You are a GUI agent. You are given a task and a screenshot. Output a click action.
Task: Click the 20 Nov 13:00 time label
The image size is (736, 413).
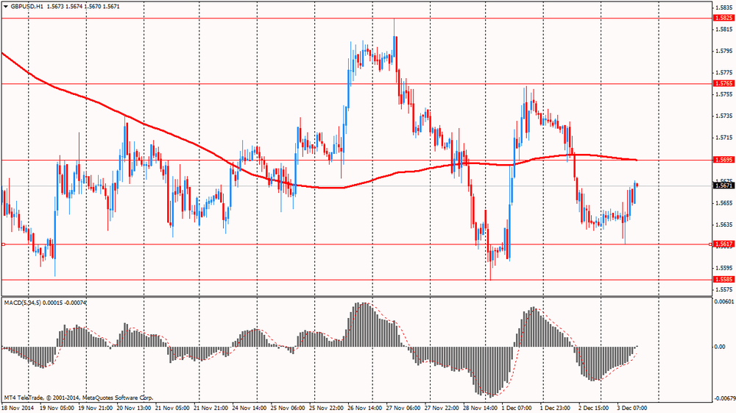click(x=134, y=409)
